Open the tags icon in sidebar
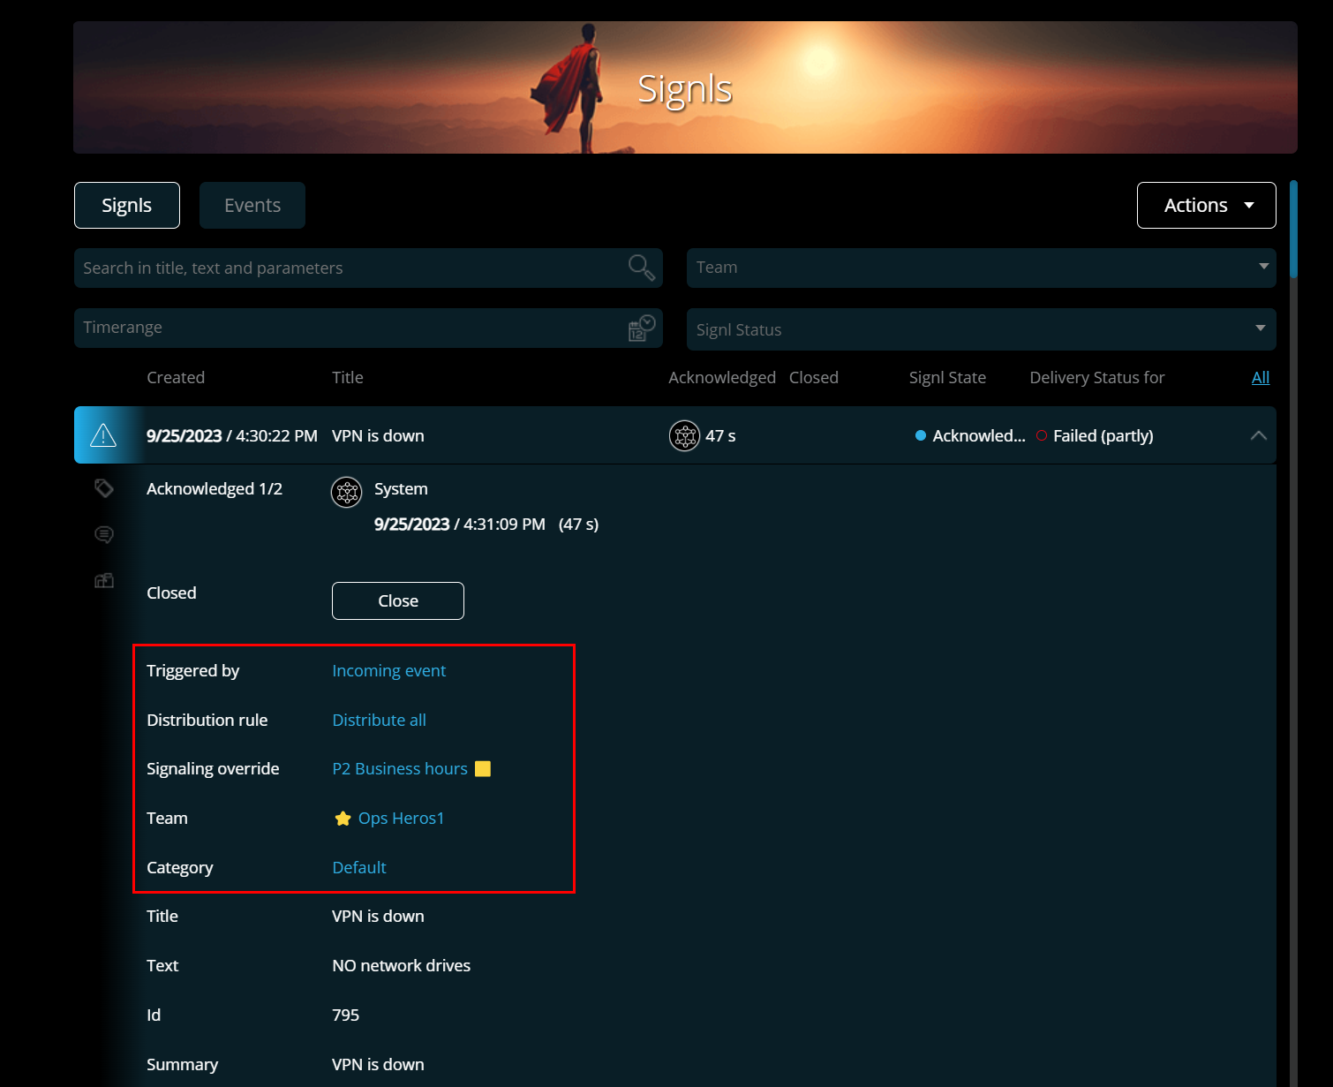Screen dimensions: 1333x1087 click(104, 488)
